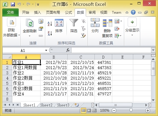Select the Sheet3 worksheet tab
158x116 pixels.
click(x=63, y=105)
